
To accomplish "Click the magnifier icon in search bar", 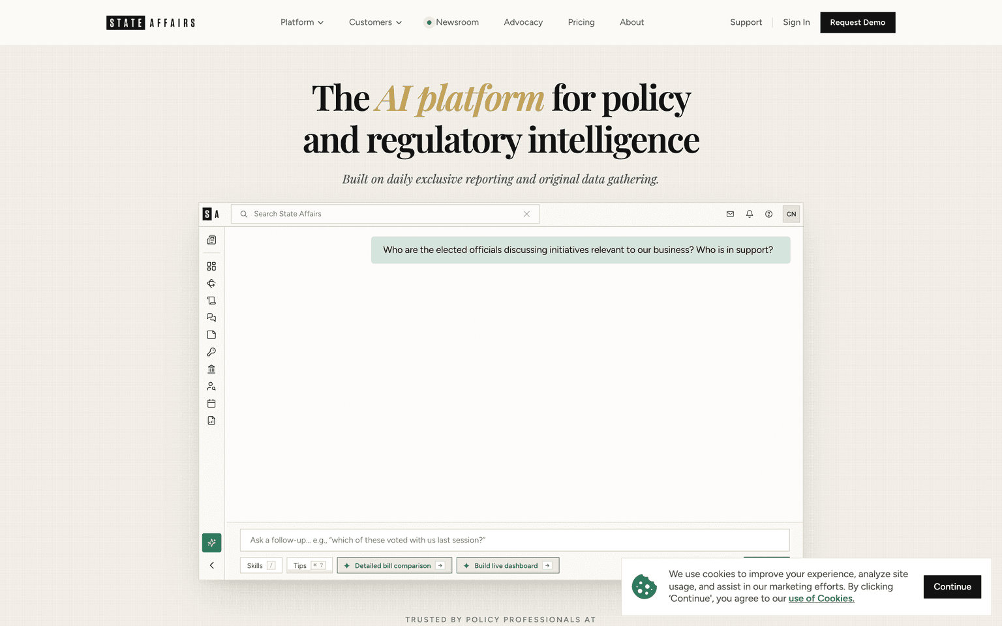I will (x=244, y=214).
